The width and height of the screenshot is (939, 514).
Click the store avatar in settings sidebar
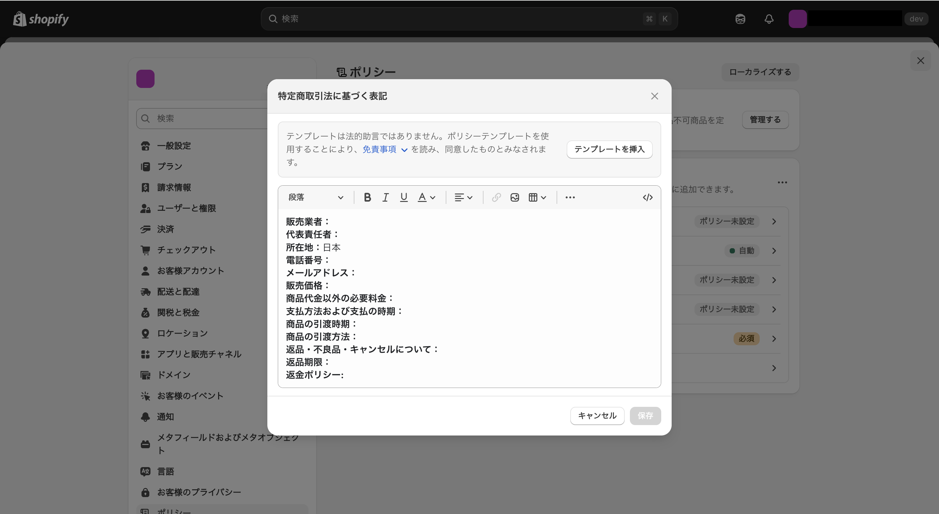coord(145,79)
